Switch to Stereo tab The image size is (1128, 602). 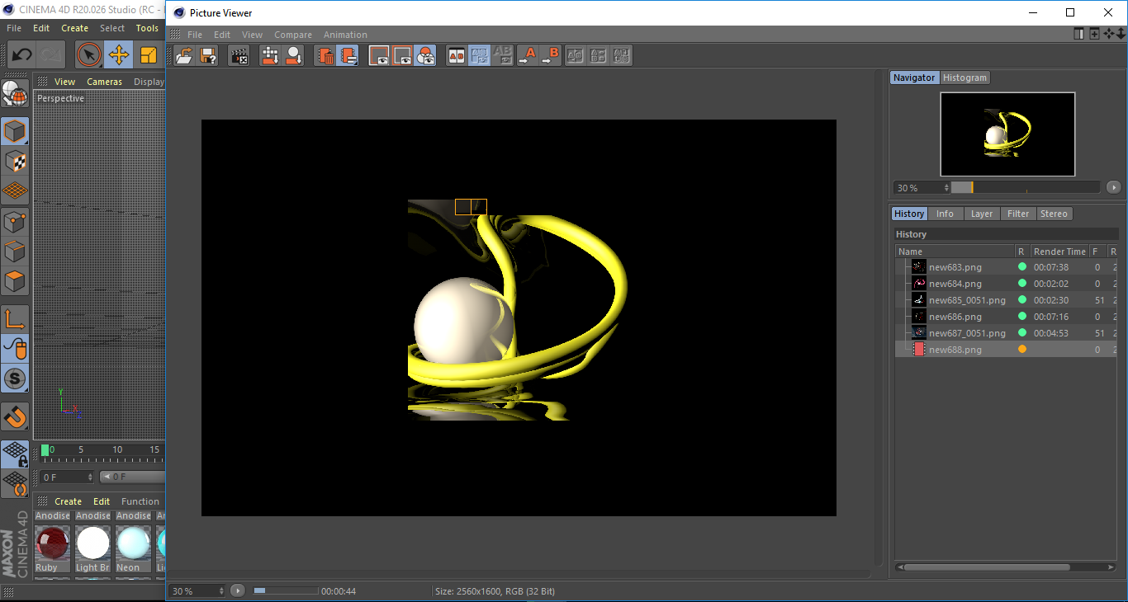1054,214
